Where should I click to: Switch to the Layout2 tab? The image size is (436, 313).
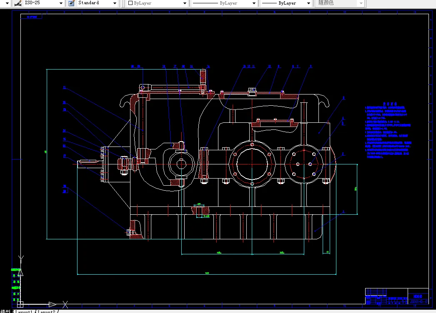click(46, 311)
